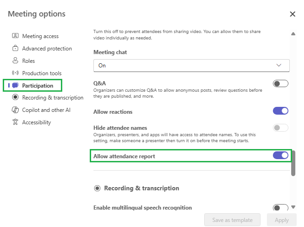Viewport: 304px width, 227px height.
Task: Click the Meeting chat dropdown chevron
Action: point(279,65)
